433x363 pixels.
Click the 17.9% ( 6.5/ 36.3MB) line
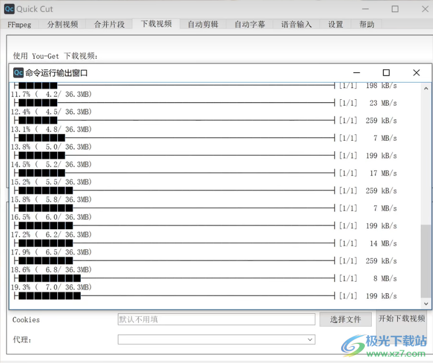51,252
